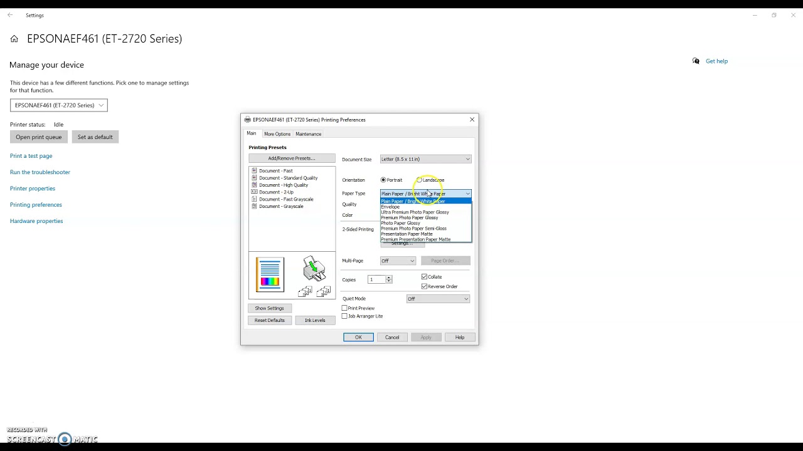The image size is (803, 451).
Task: Click the left collated pages stack icon
Action: click(306, 291)
